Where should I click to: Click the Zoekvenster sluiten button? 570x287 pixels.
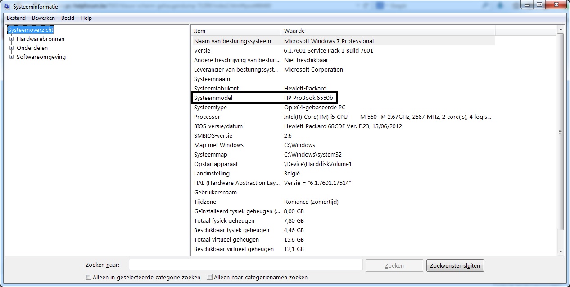click(x=455, y=265)
